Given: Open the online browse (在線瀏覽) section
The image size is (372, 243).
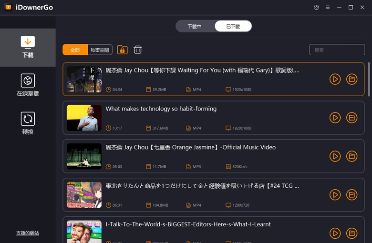Looking at the screenshot, I should click(x=28, y=85).
